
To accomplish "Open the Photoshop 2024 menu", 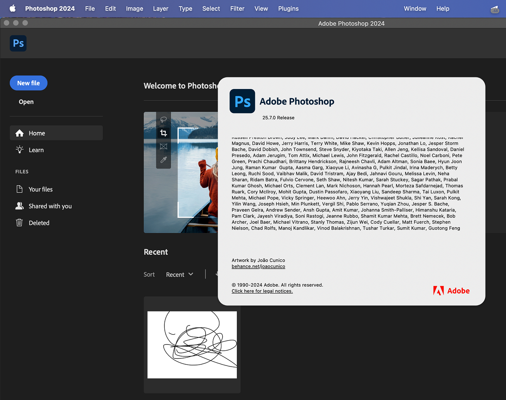I will 50,9.
